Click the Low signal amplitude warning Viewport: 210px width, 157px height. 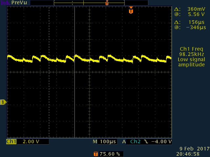[x=192, y=62]
